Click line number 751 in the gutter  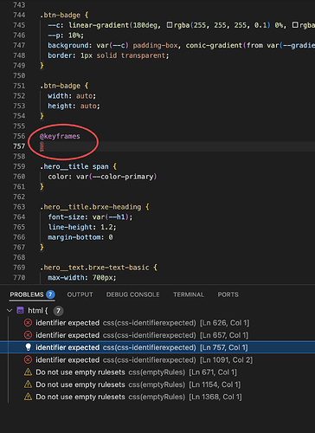(19, 86)
